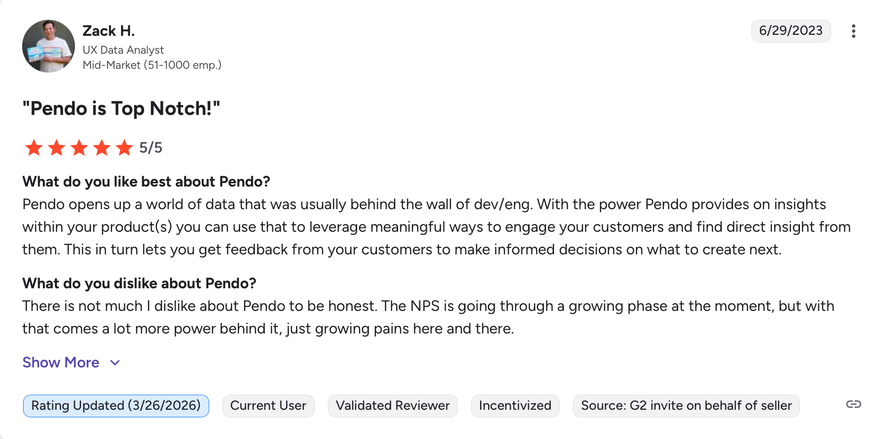Click the first rating star
The width and height of the screenshot is (881, 439).
point(34,148)
